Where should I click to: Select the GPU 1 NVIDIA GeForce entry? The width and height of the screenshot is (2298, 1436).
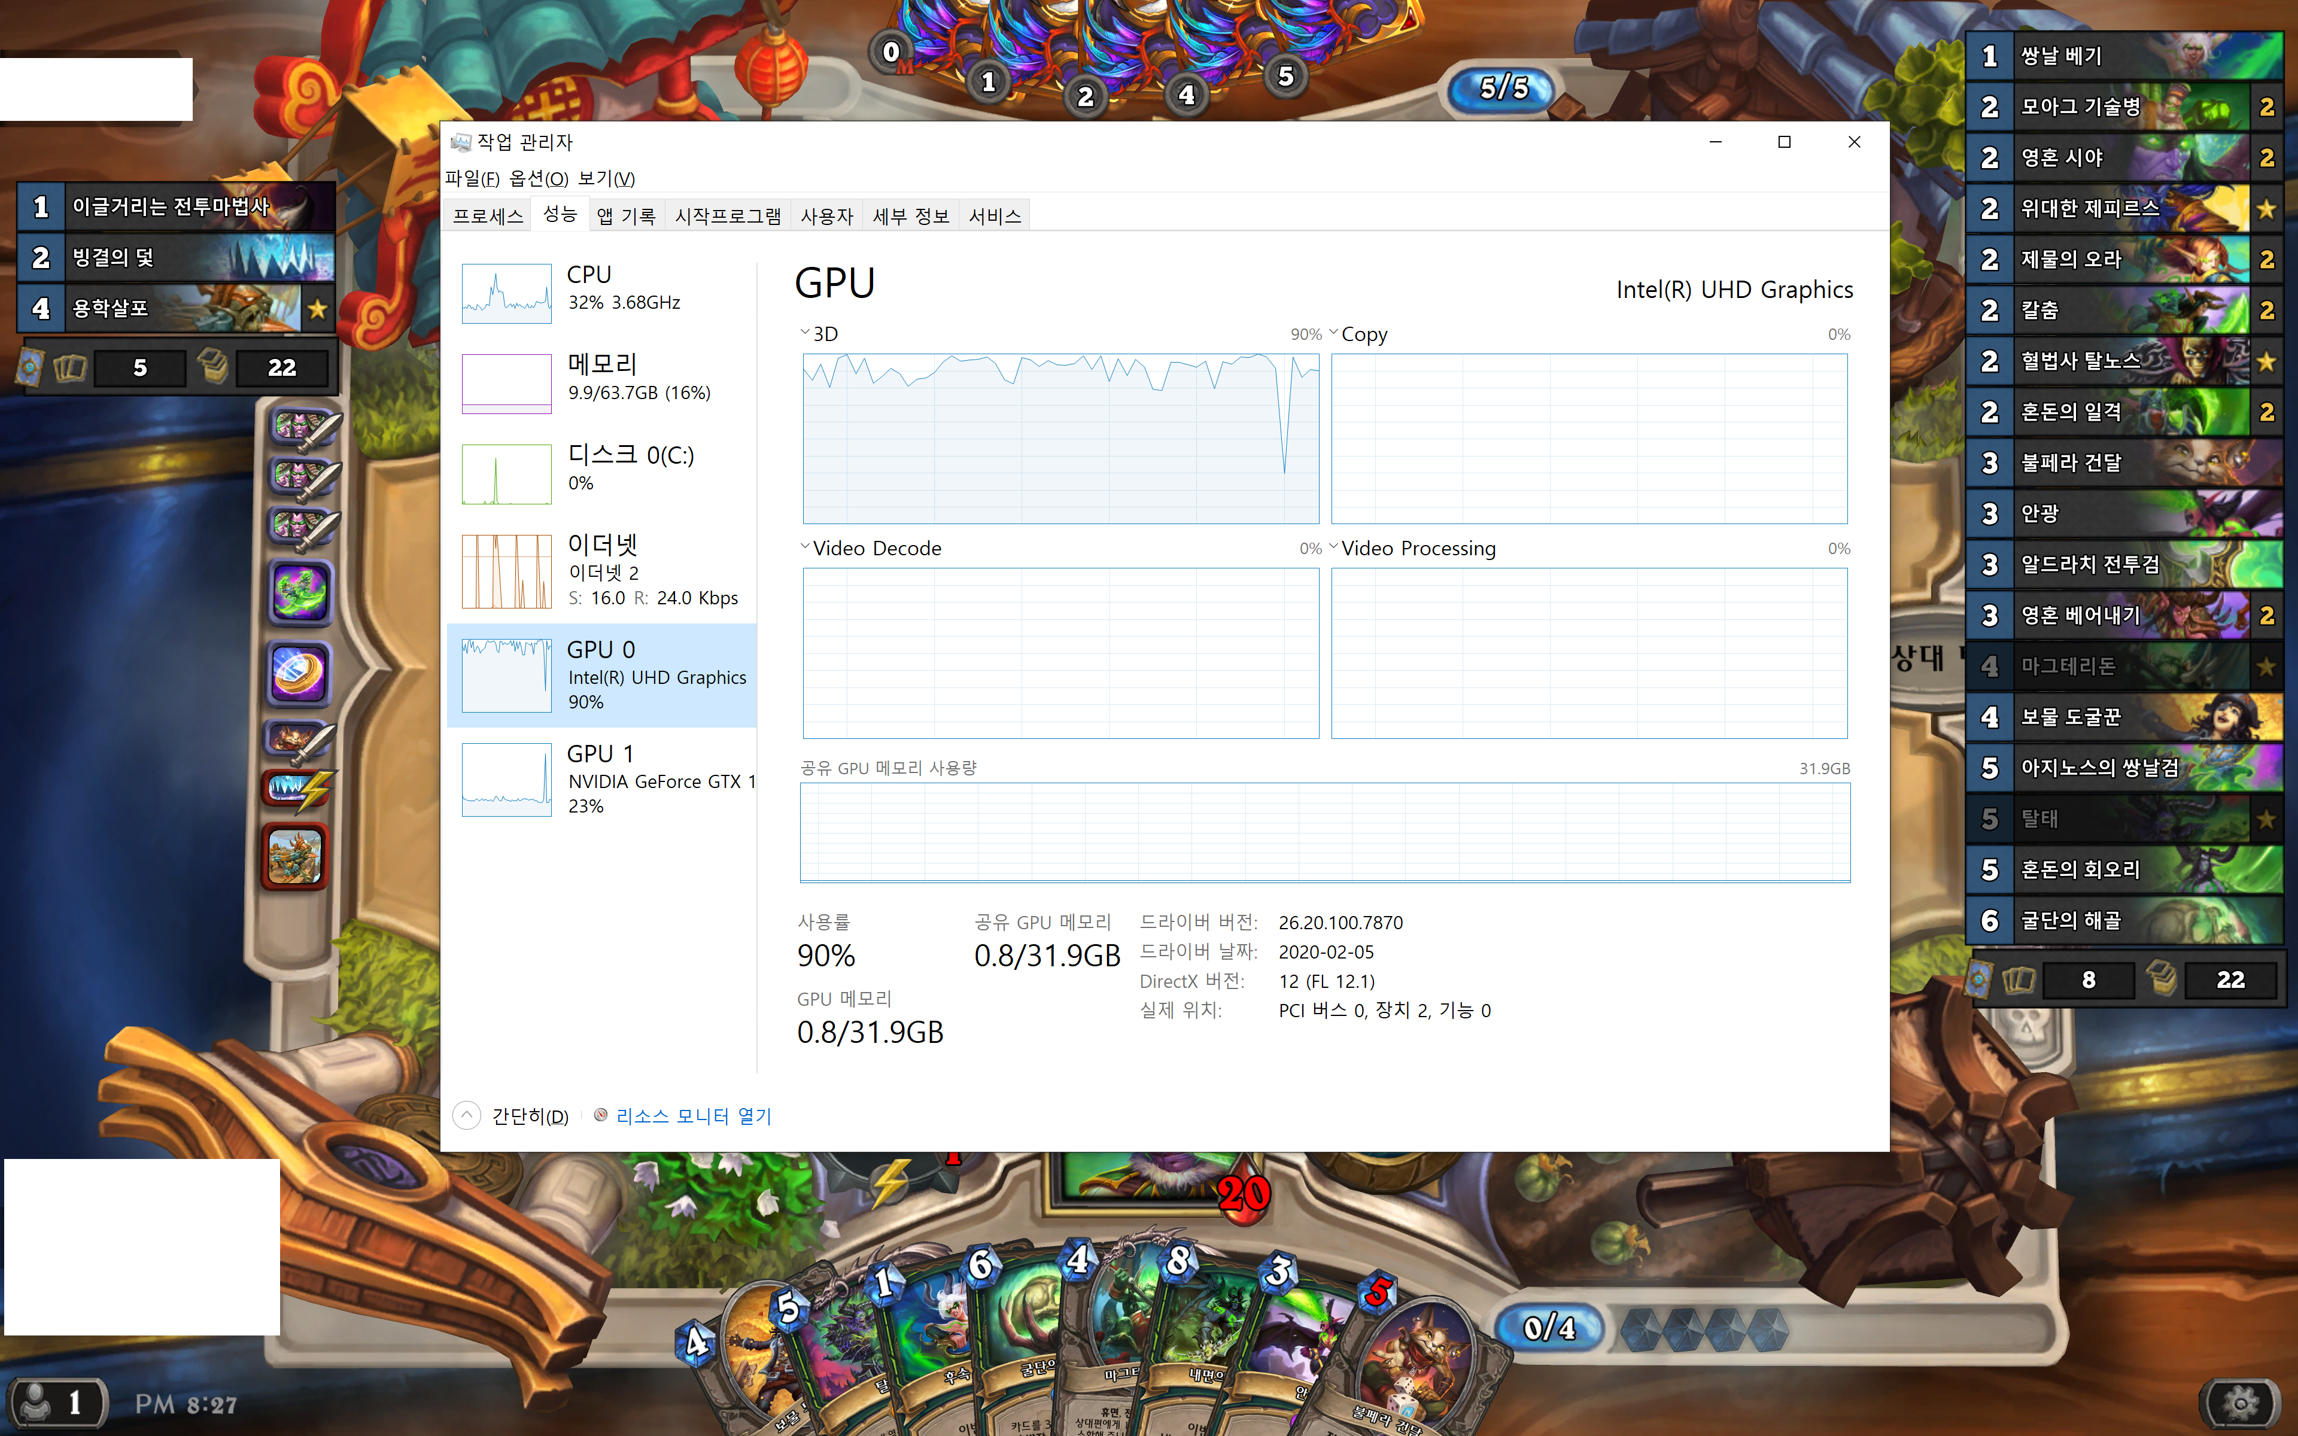click(x=602, y=779)
